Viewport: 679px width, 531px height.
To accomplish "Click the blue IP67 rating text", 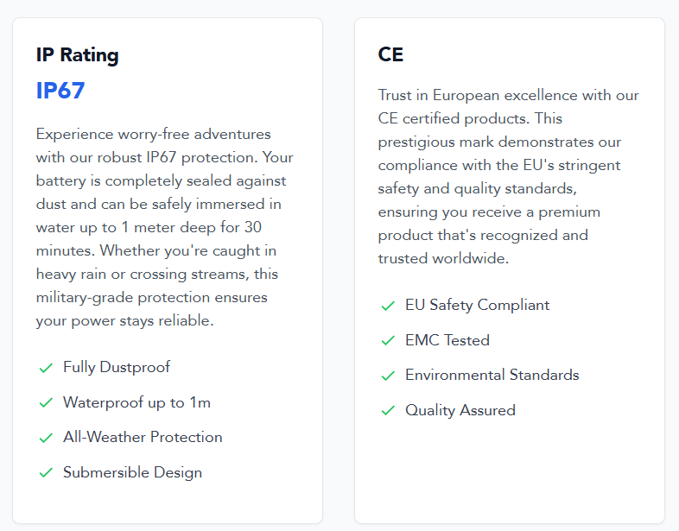I will [x=60, y=91].
